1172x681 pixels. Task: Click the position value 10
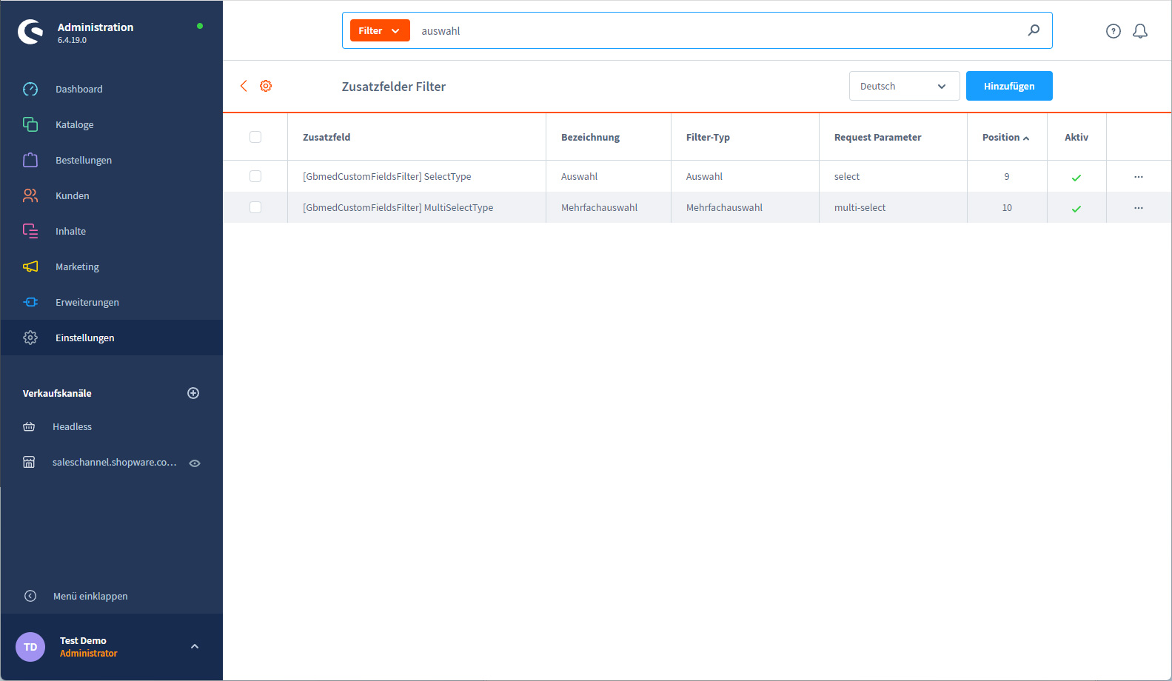[1007, 207]
